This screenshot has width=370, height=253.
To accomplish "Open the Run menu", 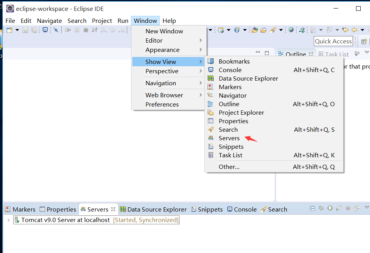I will (123, 21).
